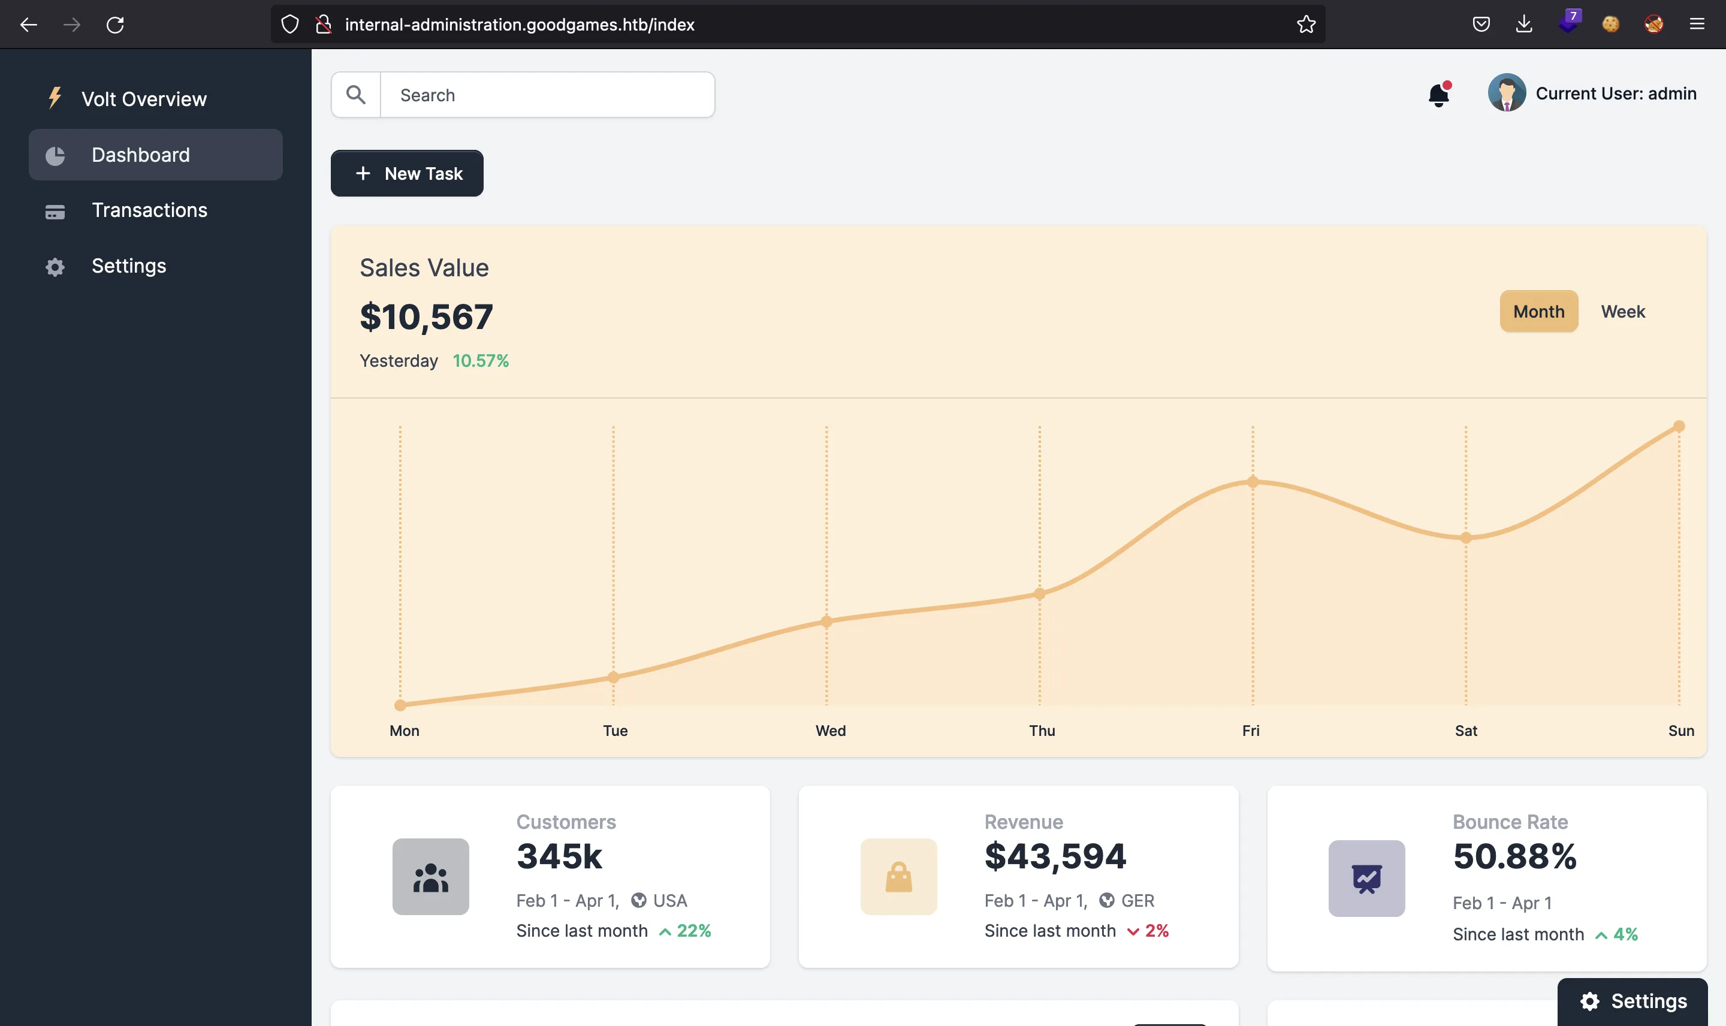The image size is (1726, 1026).
Task: Click the Transactions sidebar icon
Action: [x=54, y=210]
